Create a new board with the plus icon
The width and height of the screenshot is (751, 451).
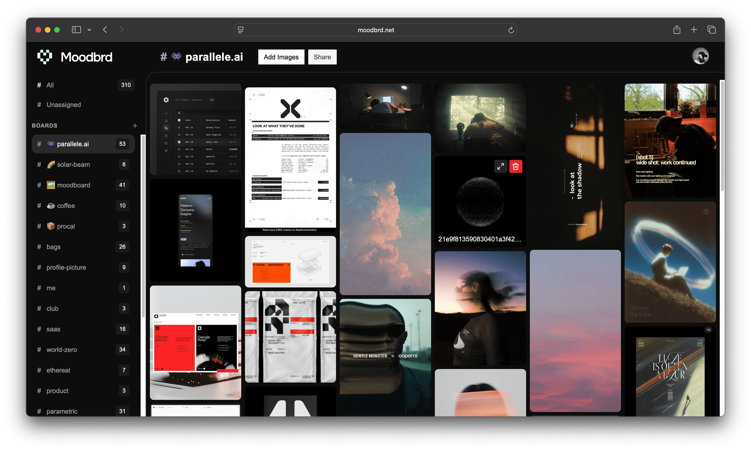[135, 126]
